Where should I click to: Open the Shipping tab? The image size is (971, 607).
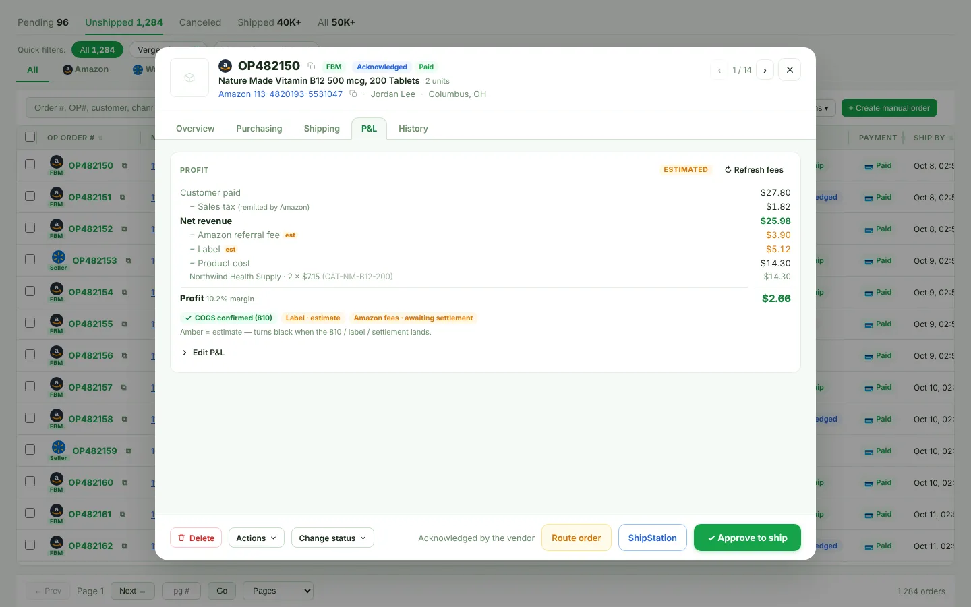[322, 129]
